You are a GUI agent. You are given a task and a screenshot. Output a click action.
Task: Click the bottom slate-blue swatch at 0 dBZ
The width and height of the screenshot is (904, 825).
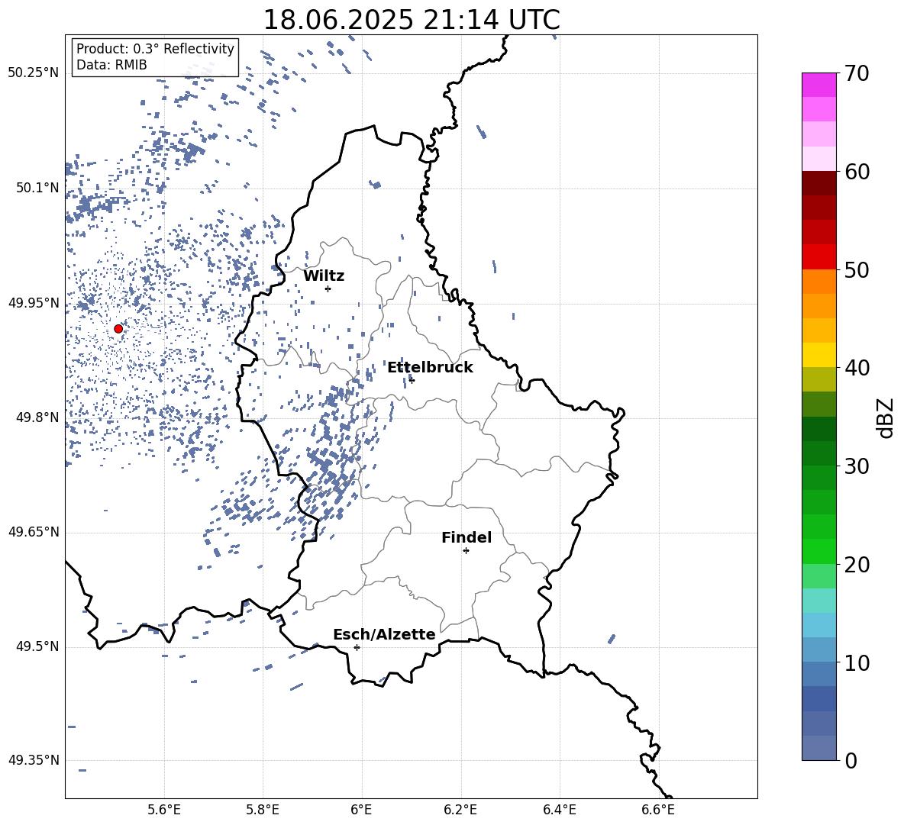click(x=818, y=748)
